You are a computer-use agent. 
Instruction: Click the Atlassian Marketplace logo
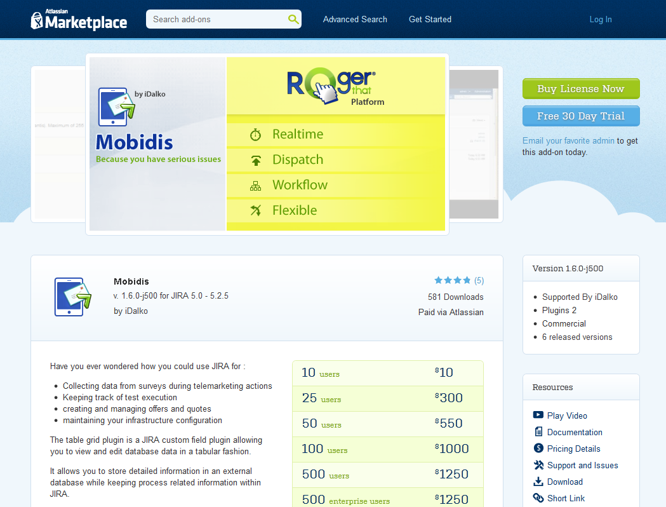pos(79,20)
